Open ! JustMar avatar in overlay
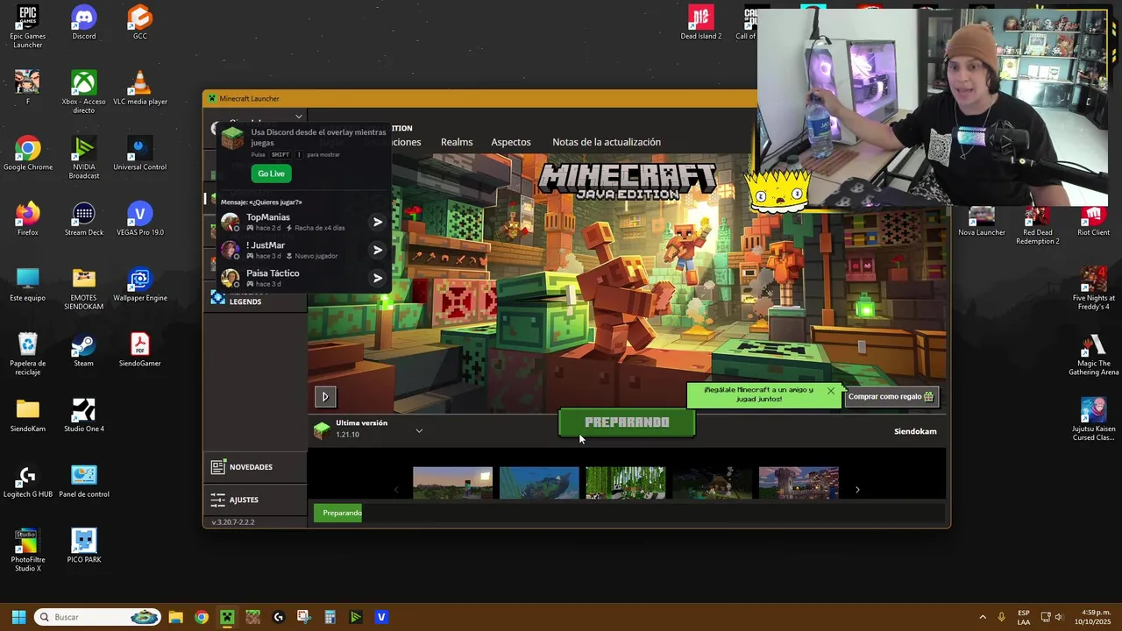This screenshot has width=1122, height=631. [231, 250]
